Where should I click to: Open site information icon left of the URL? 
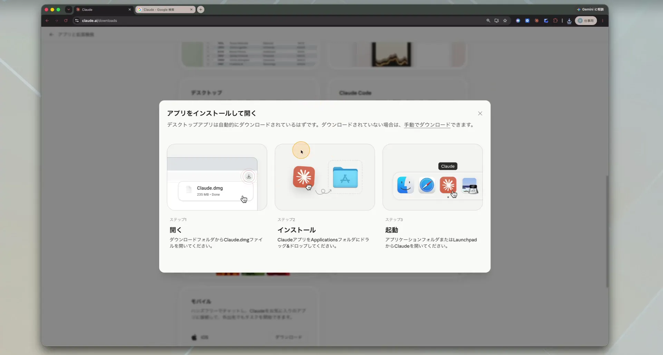(x=77, y=21)
